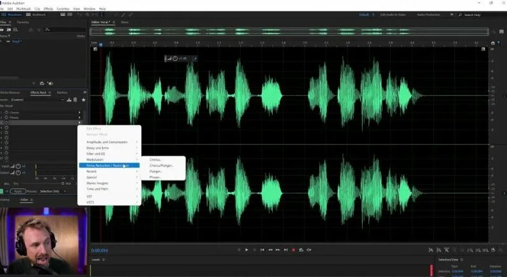Open the Effects menu in menu bar
Image resolution: width=507 pixels, height=277 pixels.
pos(49,9)
